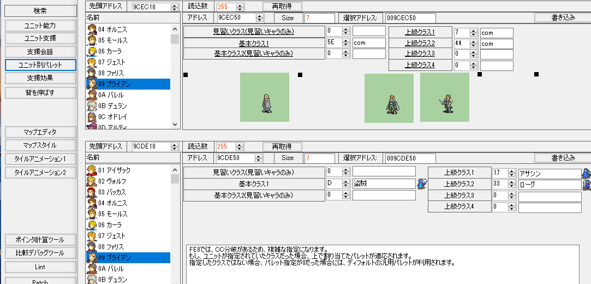Step the upper 読込数 255 spinner
The image size is (591, 284).
click(x=241, y=7)
